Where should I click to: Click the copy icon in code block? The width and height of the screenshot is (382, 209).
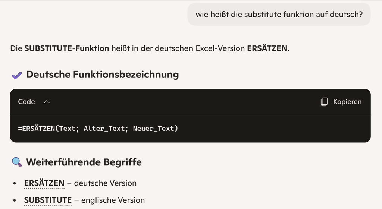pyautogui.click(x=324, y=102)
